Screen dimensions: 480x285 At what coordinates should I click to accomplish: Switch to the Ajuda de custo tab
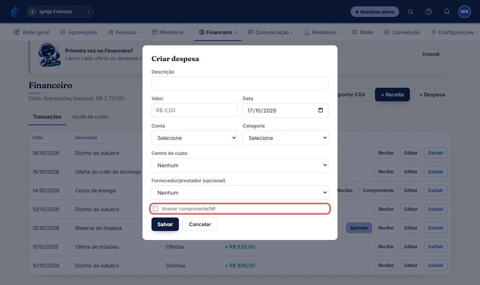tap(90, 117)
